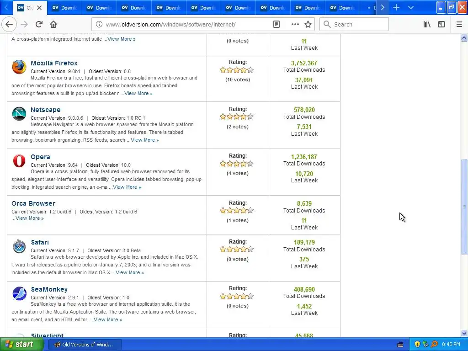Go back to the previous page
The height and width of the screenshot is (351, 468).
[9, 24]
